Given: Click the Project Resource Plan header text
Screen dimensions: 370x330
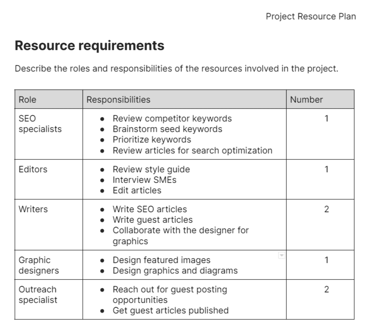Looking at the screenshot, I should pos(310,16).
